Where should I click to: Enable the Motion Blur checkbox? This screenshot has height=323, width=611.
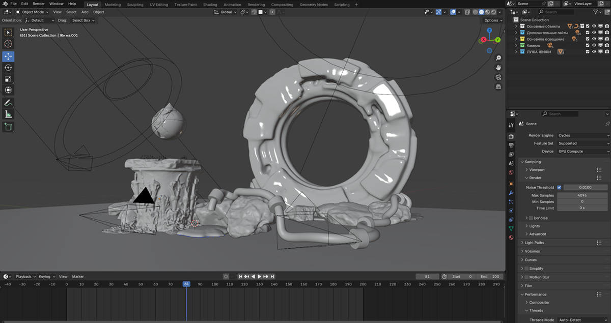526,277
